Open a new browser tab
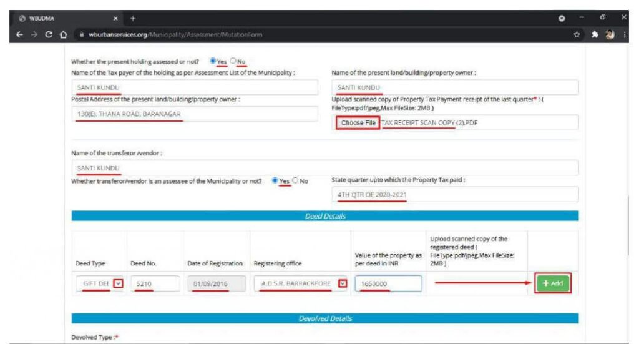Screen dimensions: 639x344 click(133, 18)
